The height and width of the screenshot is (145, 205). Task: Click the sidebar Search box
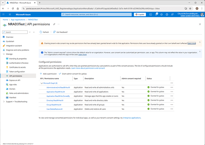tap(15, 32)
